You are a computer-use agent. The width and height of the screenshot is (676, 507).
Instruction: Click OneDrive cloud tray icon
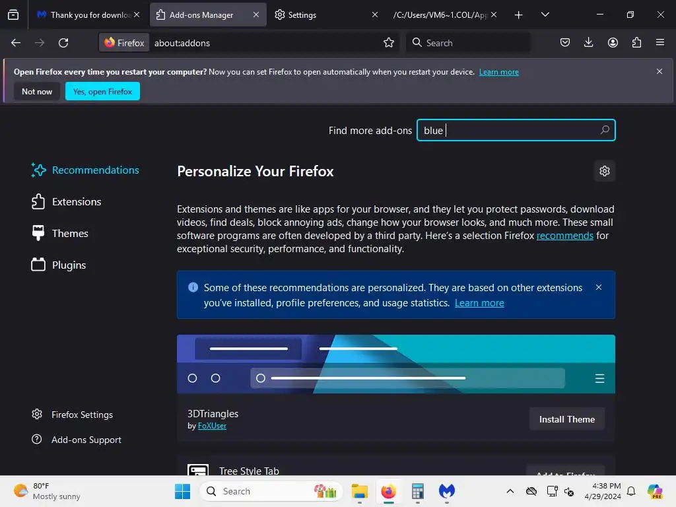click(531, 491)
